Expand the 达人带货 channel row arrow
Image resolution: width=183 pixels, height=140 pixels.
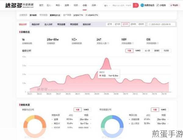click(x=168, y=124)
